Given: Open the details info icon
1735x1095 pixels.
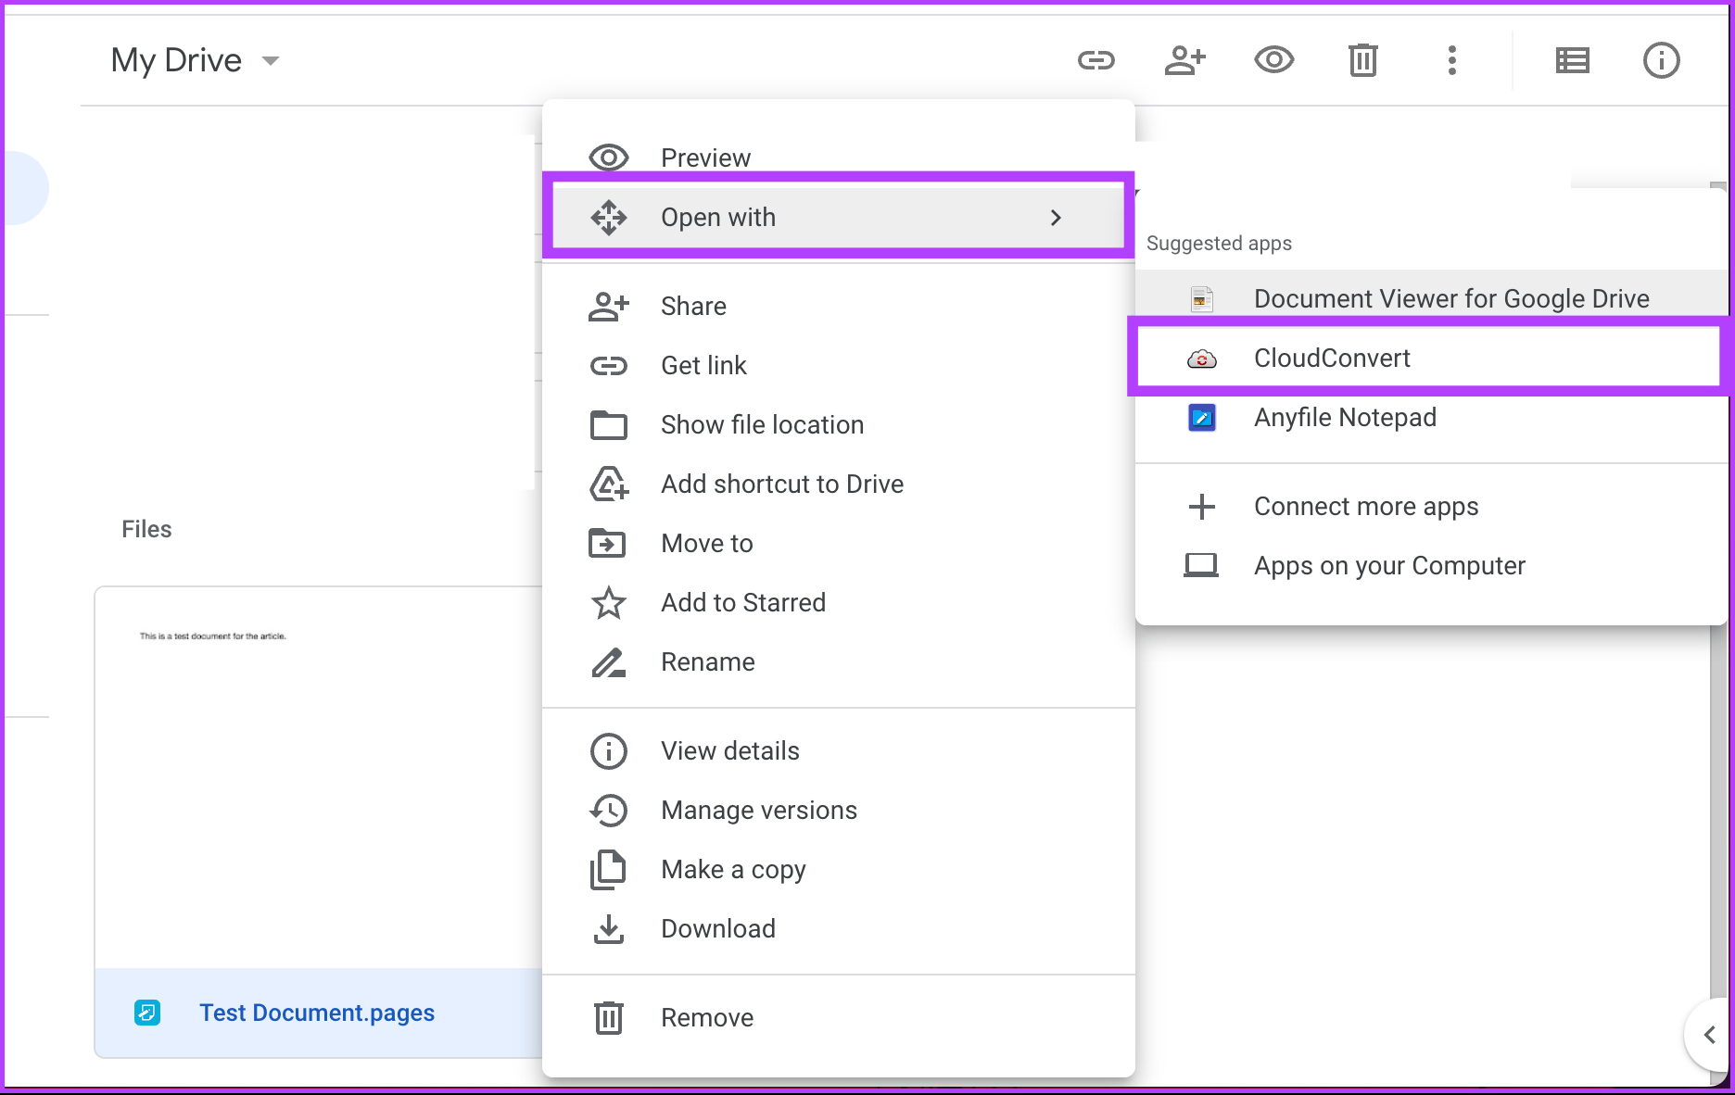Looking at the screenshot, I should [1660, 59].
